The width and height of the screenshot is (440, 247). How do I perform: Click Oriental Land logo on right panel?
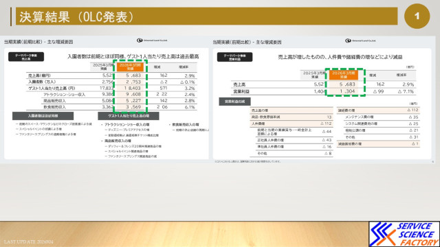[x=360, y=40]
